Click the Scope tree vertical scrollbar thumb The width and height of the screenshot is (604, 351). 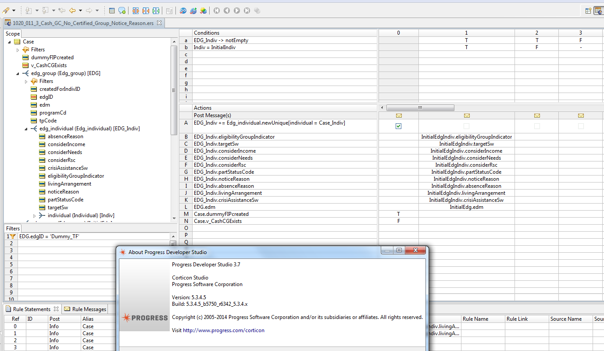click(174, 91)
